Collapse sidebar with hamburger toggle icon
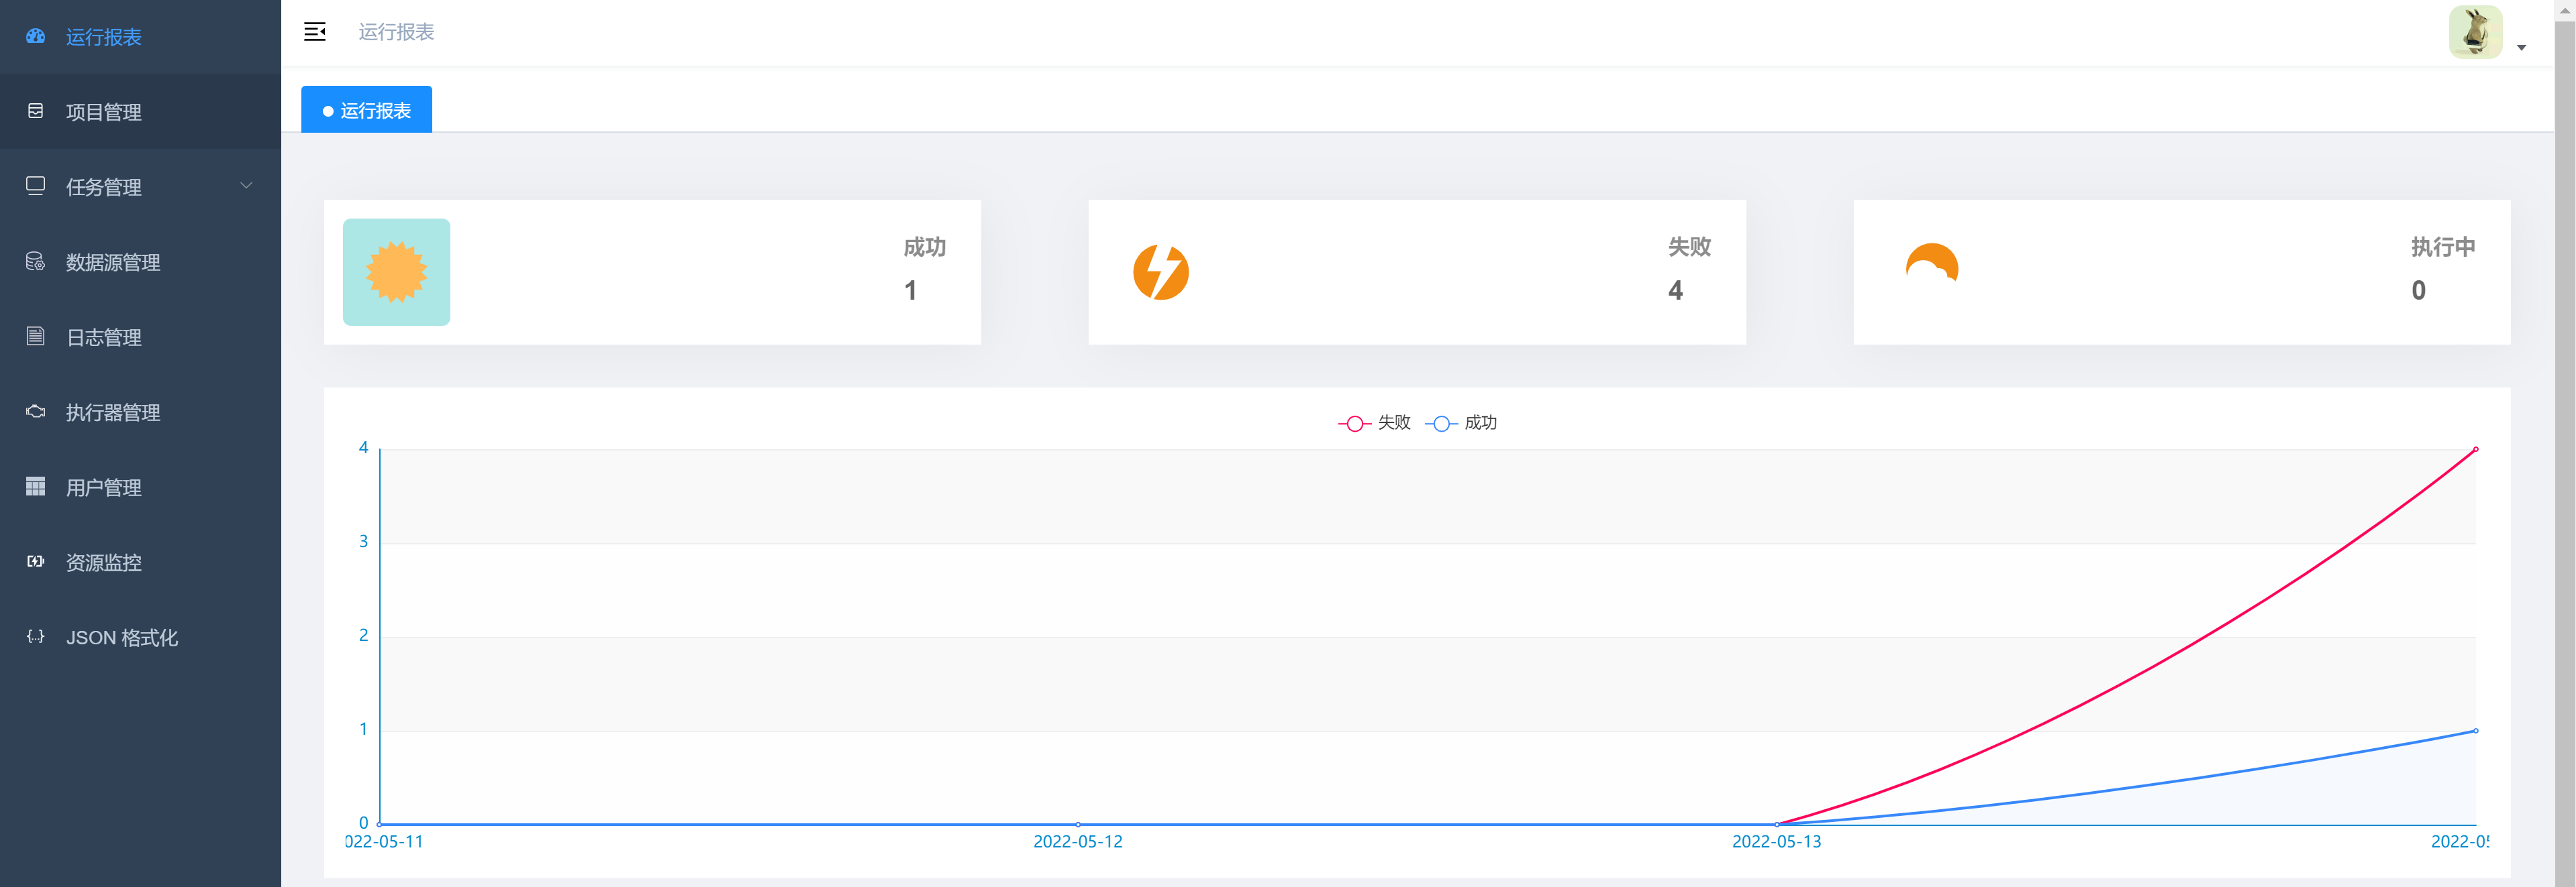This screenshot has width=2576, height=887. [314, 32]
